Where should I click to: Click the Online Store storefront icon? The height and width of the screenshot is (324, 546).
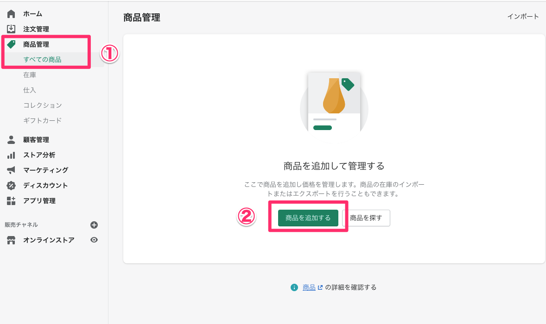(x=11, y=240)
